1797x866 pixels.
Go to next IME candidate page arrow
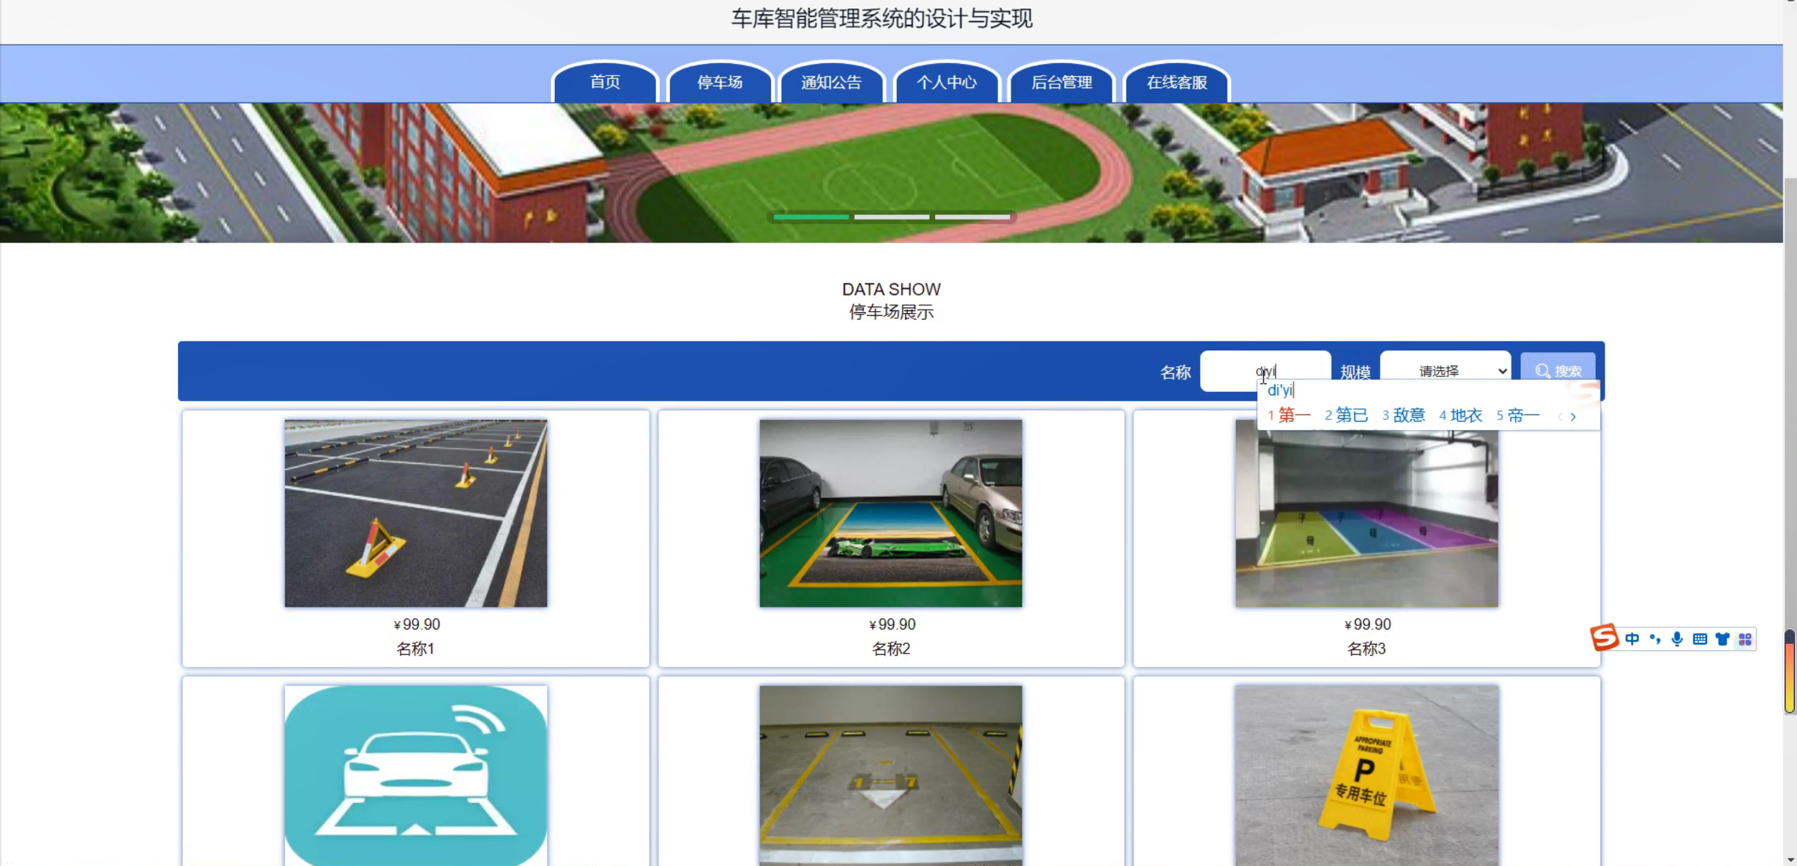point(1573,417)
